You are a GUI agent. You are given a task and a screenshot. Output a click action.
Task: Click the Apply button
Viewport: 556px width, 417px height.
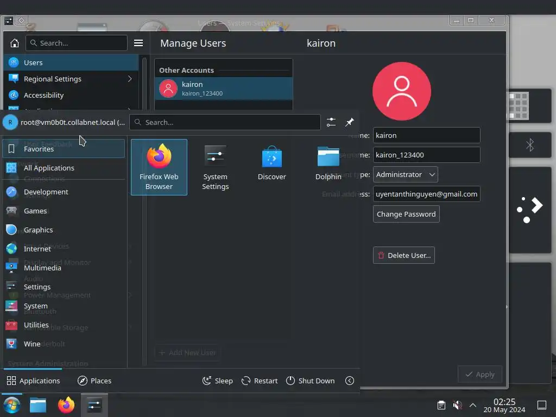[480, 374]
